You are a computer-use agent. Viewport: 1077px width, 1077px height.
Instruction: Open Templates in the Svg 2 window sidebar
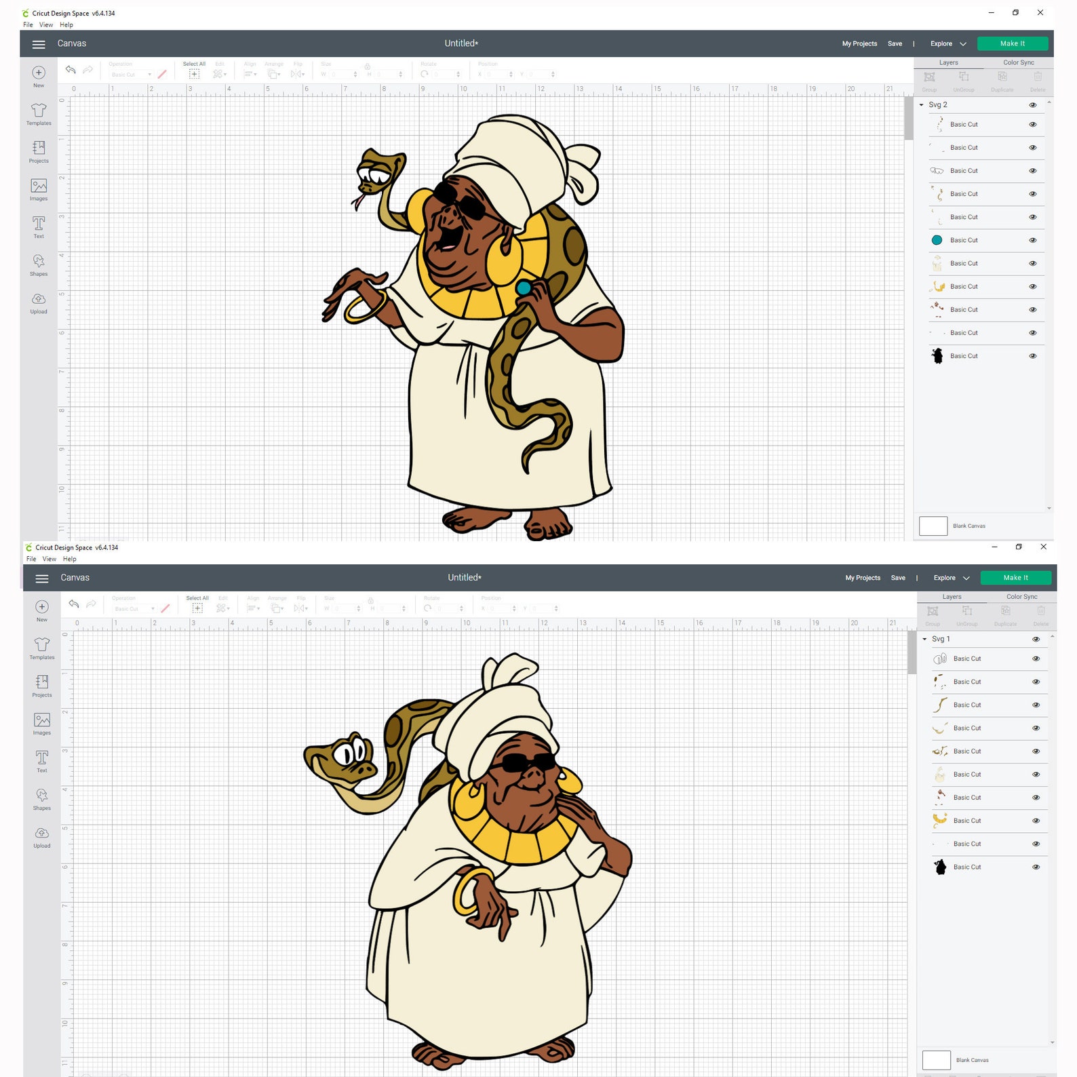tap(39, 114)
